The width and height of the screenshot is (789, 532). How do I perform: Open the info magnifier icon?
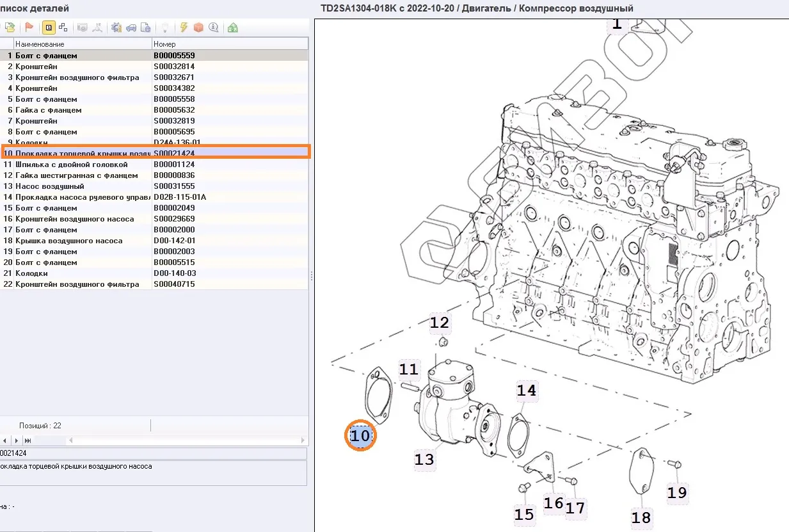tap(213, 28)
